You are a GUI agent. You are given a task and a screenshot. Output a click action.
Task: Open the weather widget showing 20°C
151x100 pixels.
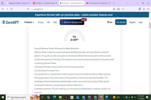(117, 97)
